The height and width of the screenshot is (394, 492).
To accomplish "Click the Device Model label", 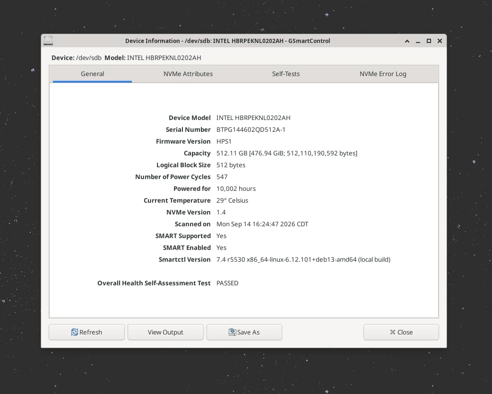I will [190, 118].
